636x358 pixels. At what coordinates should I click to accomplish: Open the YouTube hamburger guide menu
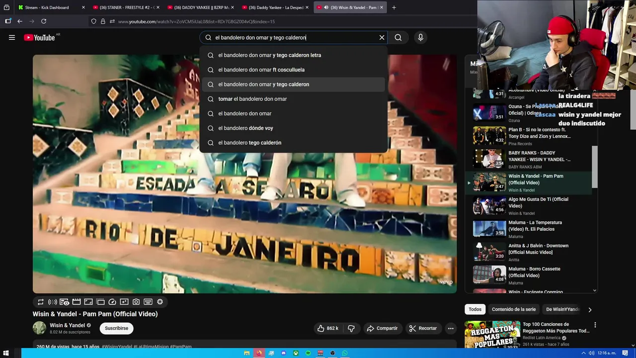[x=12, y=37]
